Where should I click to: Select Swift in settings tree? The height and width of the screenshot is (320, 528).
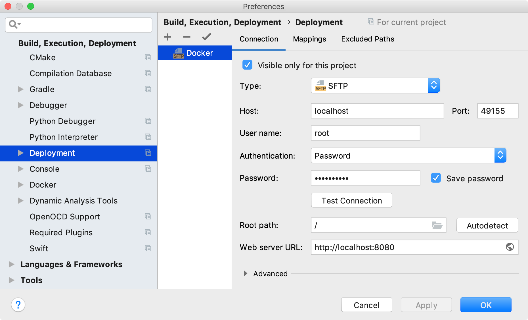pos(79,248)
